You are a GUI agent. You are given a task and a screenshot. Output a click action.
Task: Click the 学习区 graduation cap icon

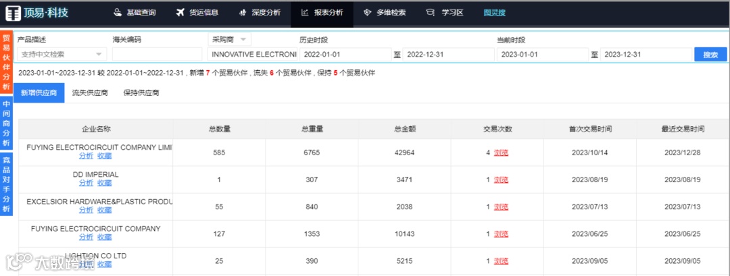430,13
